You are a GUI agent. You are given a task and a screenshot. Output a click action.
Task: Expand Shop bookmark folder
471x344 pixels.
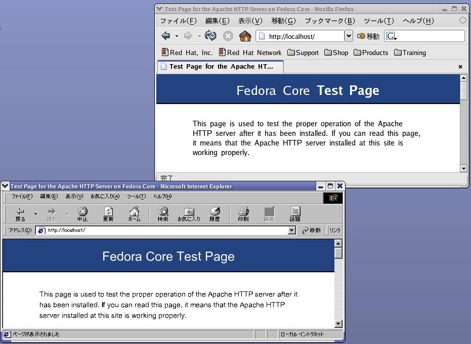tap(336, 53)
